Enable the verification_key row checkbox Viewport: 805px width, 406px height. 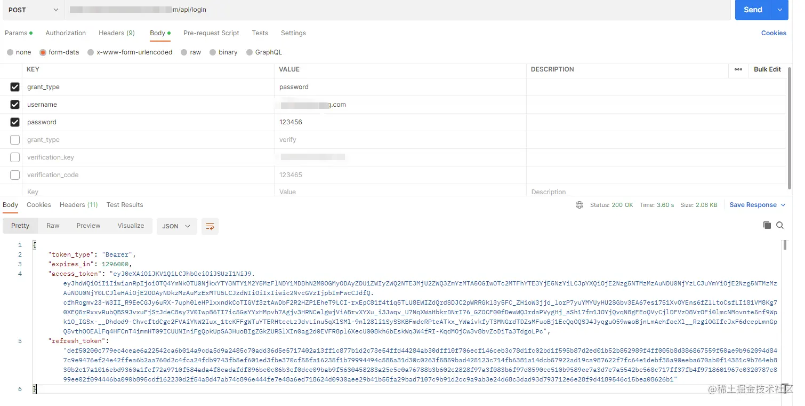tap(15, 157)
